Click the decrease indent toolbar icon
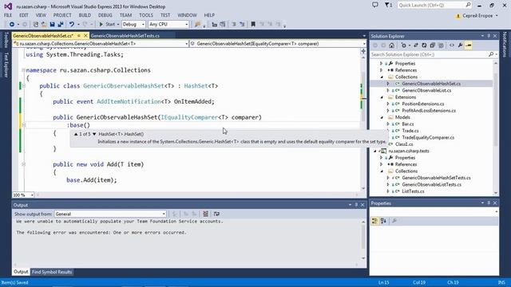This screenshot has height=287, width=511. 215,25
